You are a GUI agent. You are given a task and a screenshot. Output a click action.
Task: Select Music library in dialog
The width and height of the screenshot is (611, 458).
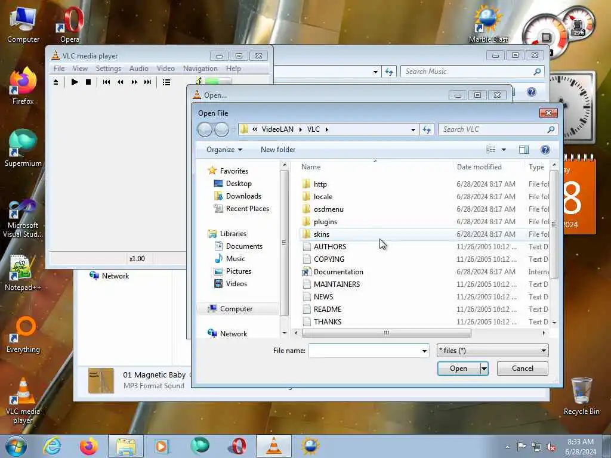235,259
